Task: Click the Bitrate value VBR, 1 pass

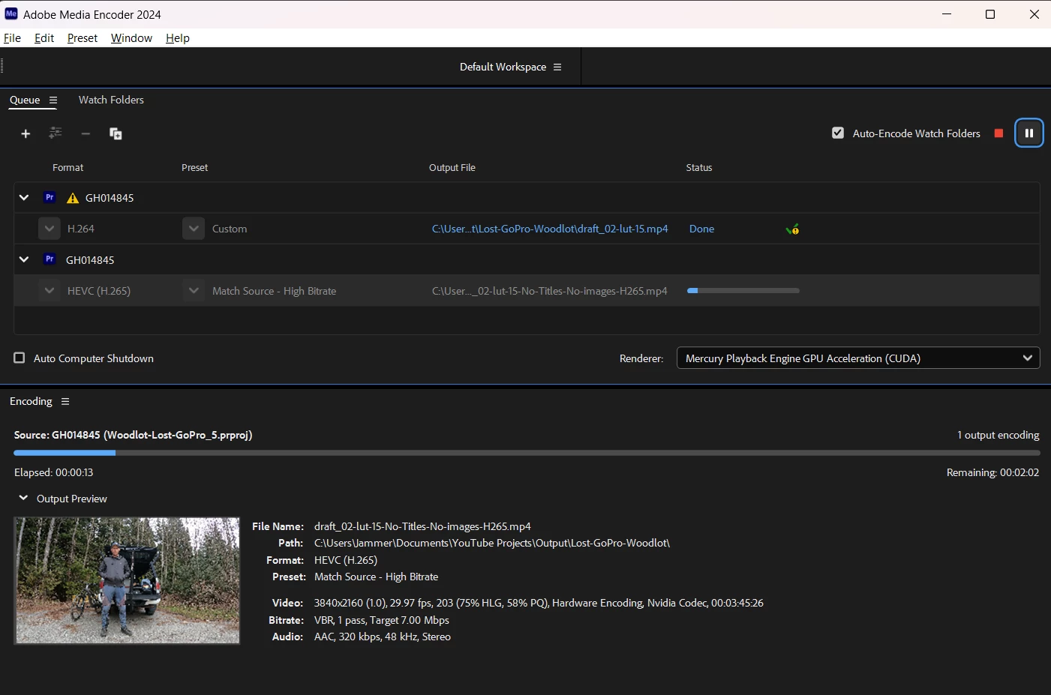Action: (381, 620)
